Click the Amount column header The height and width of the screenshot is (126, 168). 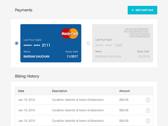[124, 91]
